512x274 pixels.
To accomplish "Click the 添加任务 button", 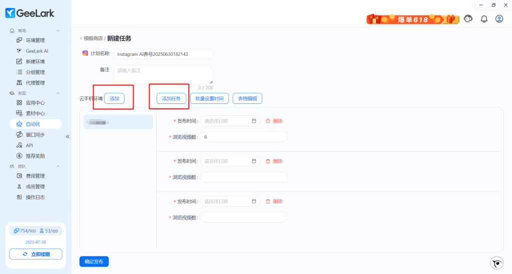I will pyautogui.click(x=171, y=99).
